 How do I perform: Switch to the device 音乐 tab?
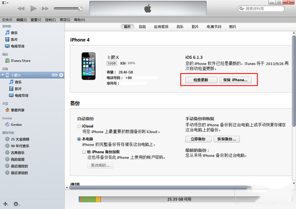[x=180, y=27]
